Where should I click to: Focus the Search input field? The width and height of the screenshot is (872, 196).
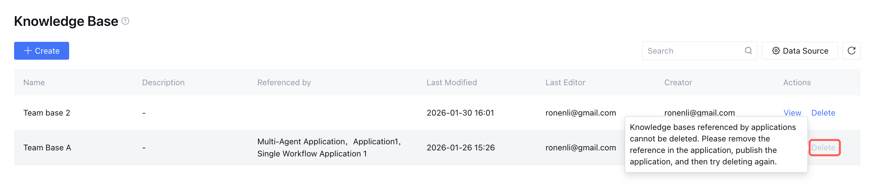coord(694,51)
